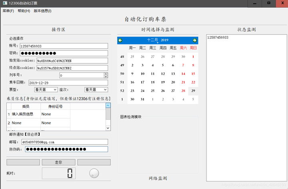
Task: Select November 30 in calendar
Action: 183,56
